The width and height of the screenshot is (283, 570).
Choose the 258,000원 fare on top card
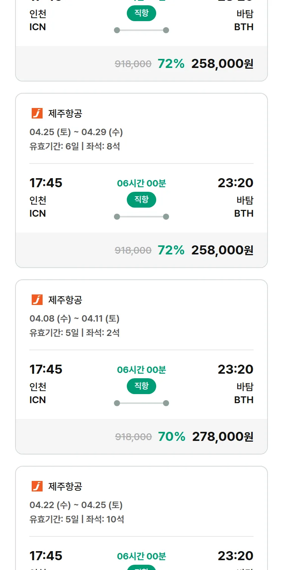tap(222, 64)
